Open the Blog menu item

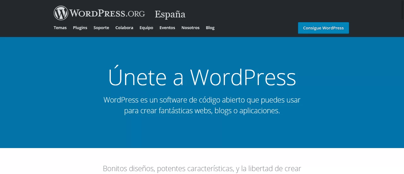(210, 28)
